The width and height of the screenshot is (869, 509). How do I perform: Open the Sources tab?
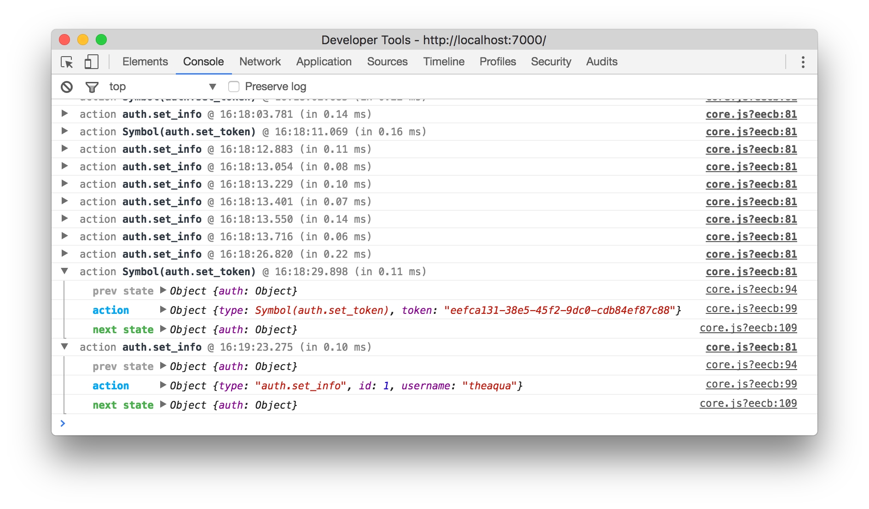click(387, 62)
